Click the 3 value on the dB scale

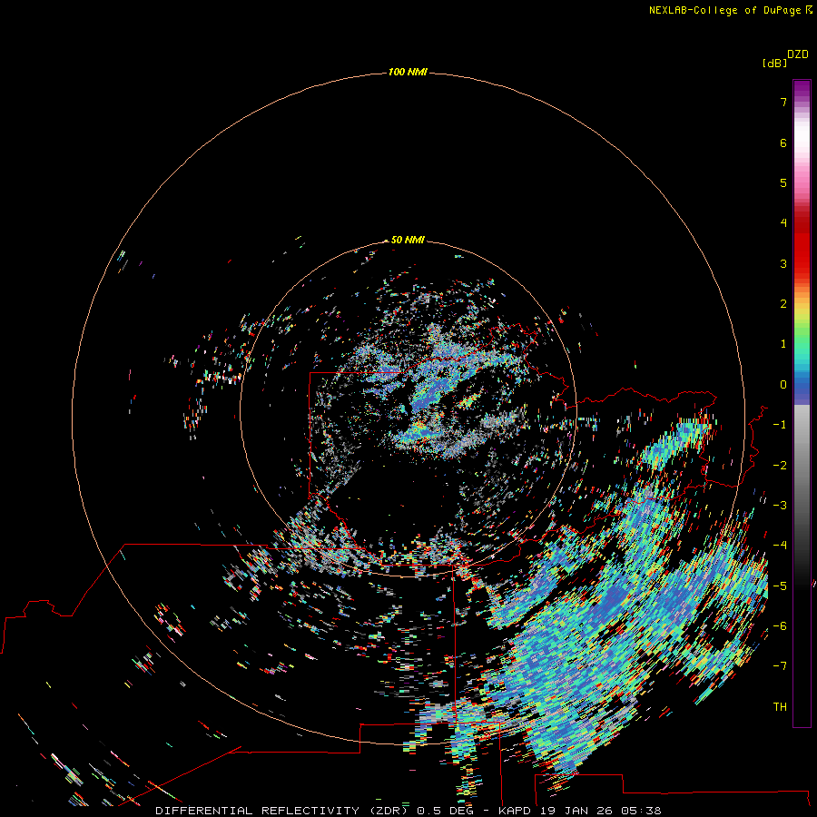783,263
